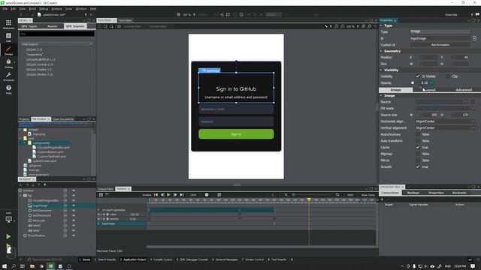Open the kit selector monitor icon

pos(9,219)
